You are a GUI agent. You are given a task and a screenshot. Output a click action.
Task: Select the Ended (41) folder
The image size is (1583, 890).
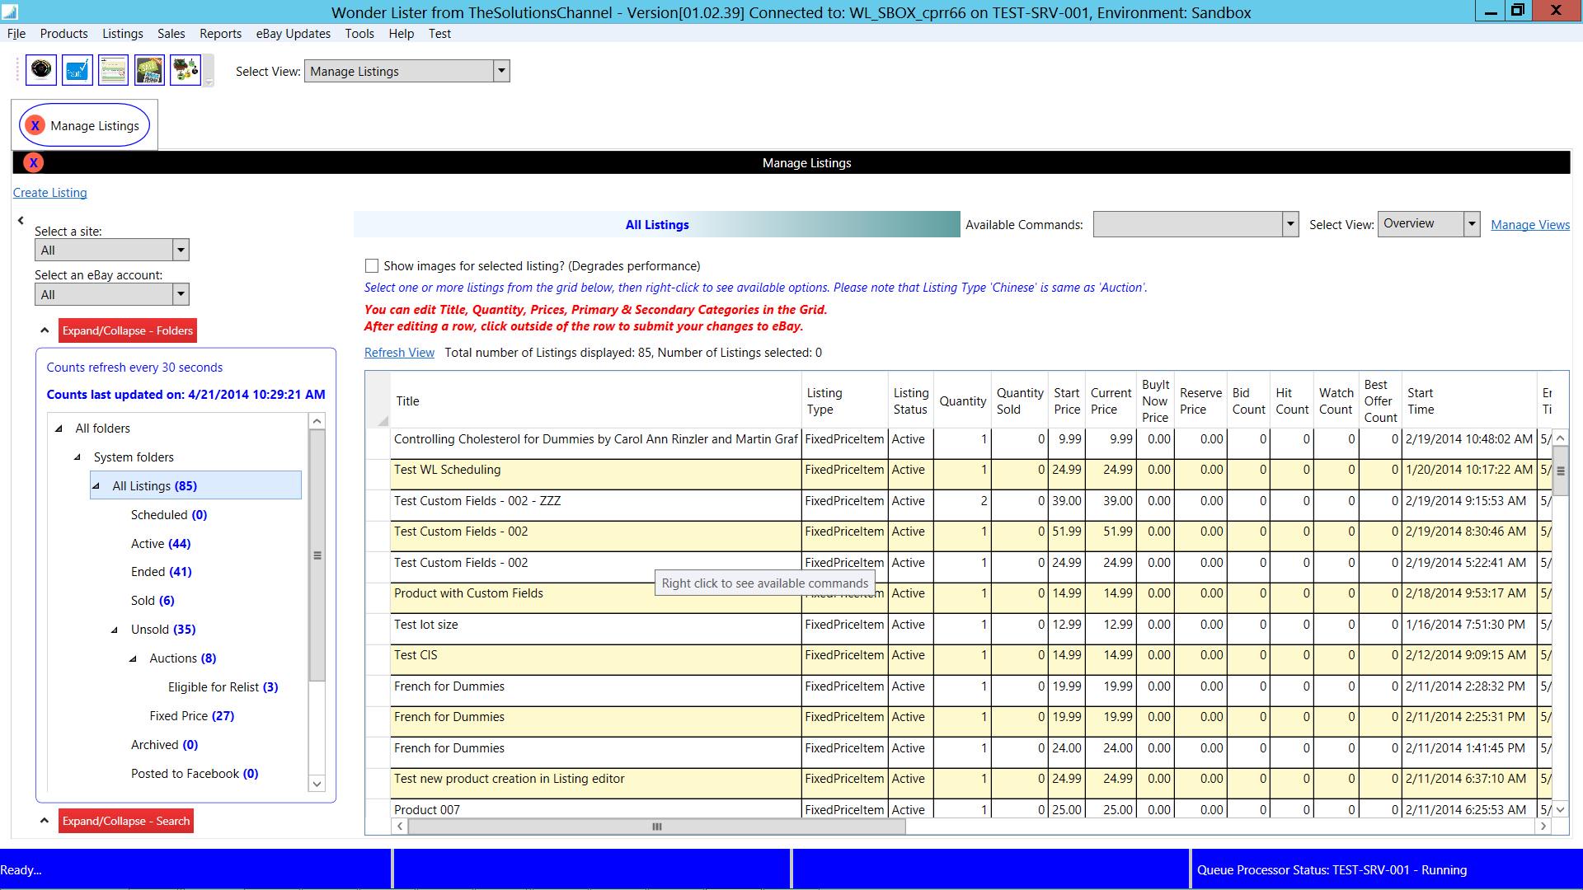click(x=162, y=572)
